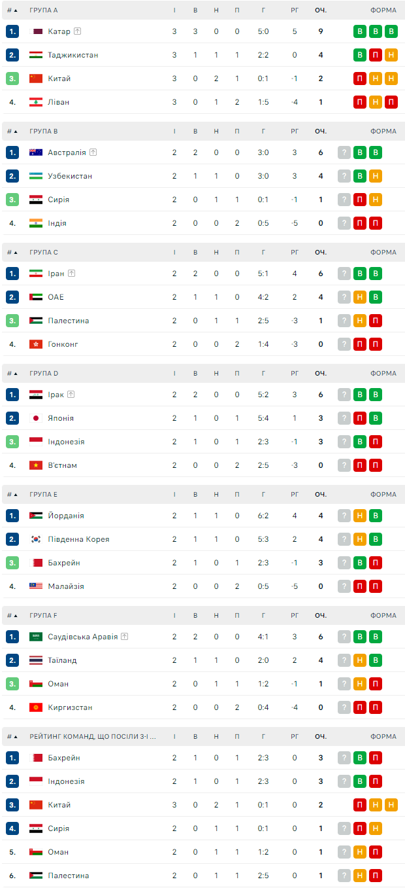The width and height of the screenshot is (405, 888).
Task: Click the gray ? badge in Ірак row
Action: coord(344,395)
